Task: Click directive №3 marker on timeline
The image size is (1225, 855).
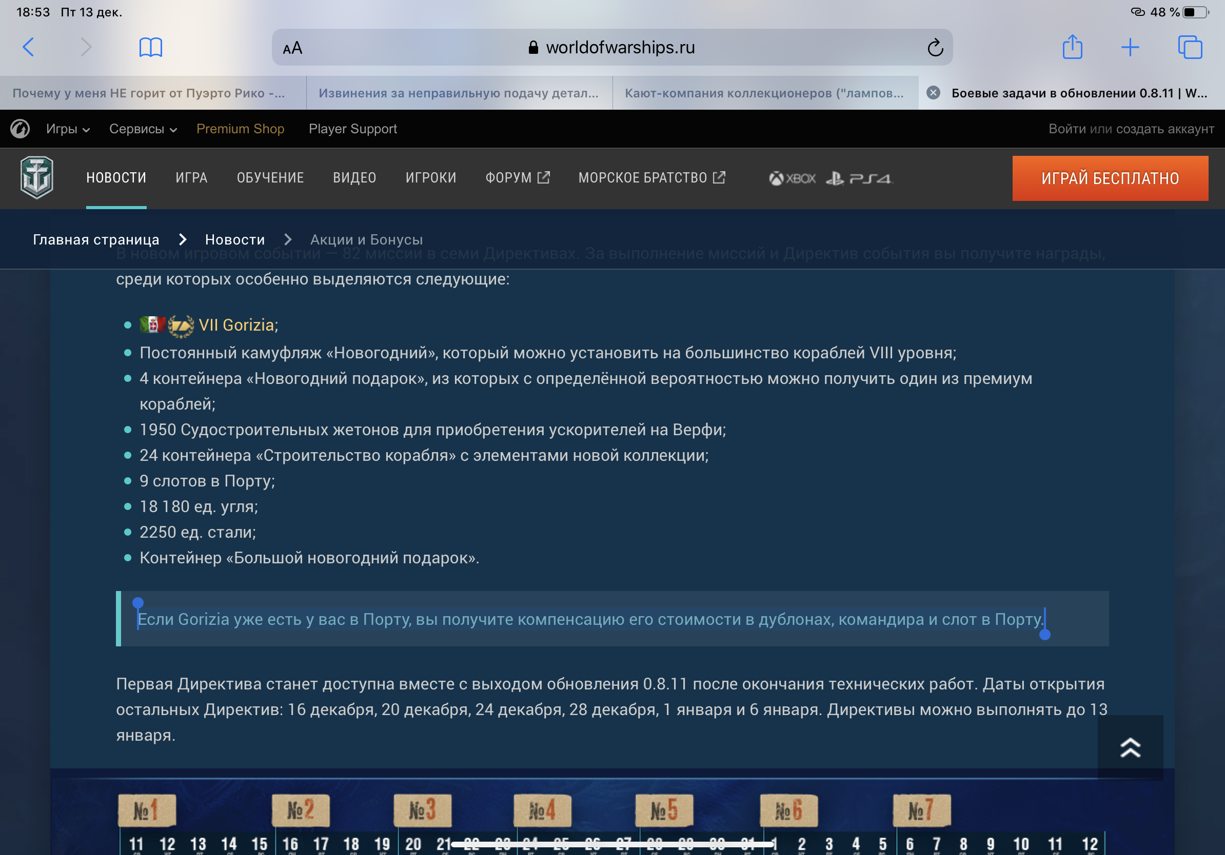Action: (x=423, y=811)
